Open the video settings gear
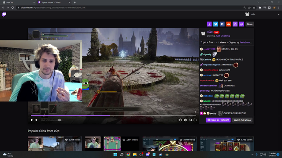This screenshot has height=158, width=282. (x=180, y=120)
